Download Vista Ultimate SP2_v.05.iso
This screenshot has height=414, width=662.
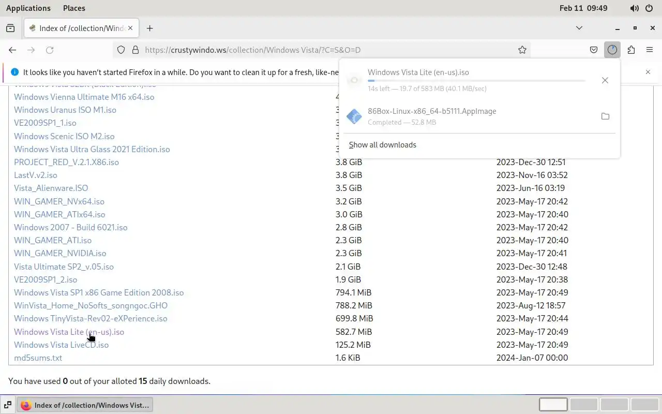click(x=64, y=267)
